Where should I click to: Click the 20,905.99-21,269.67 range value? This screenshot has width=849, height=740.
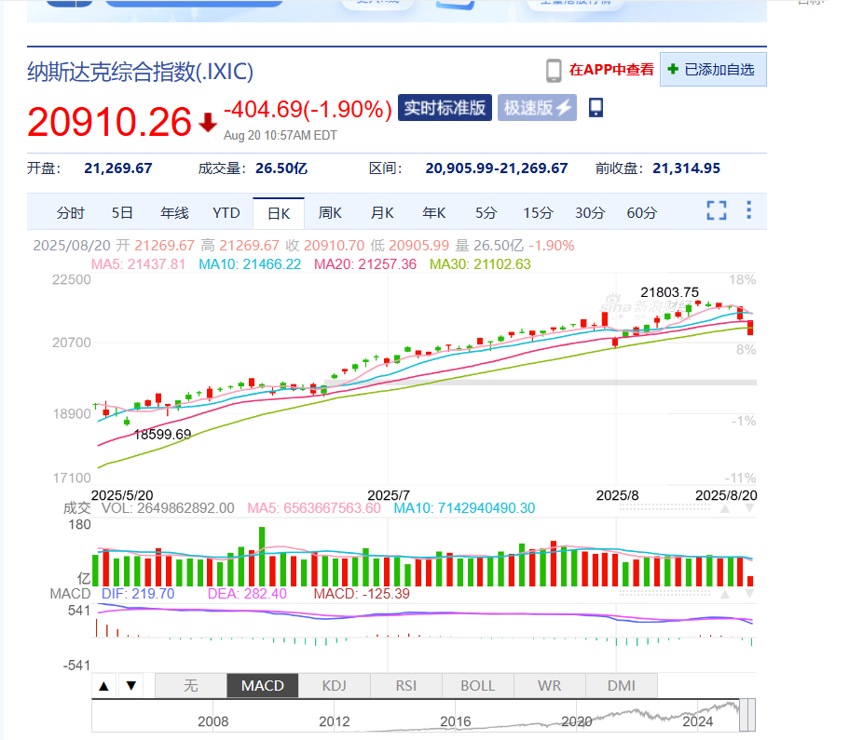point(497,168)
